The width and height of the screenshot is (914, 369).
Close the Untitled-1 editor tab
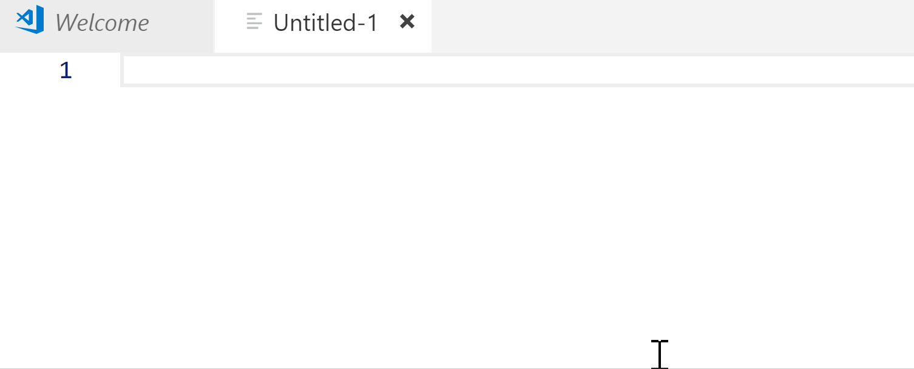[x=407, y=22]
